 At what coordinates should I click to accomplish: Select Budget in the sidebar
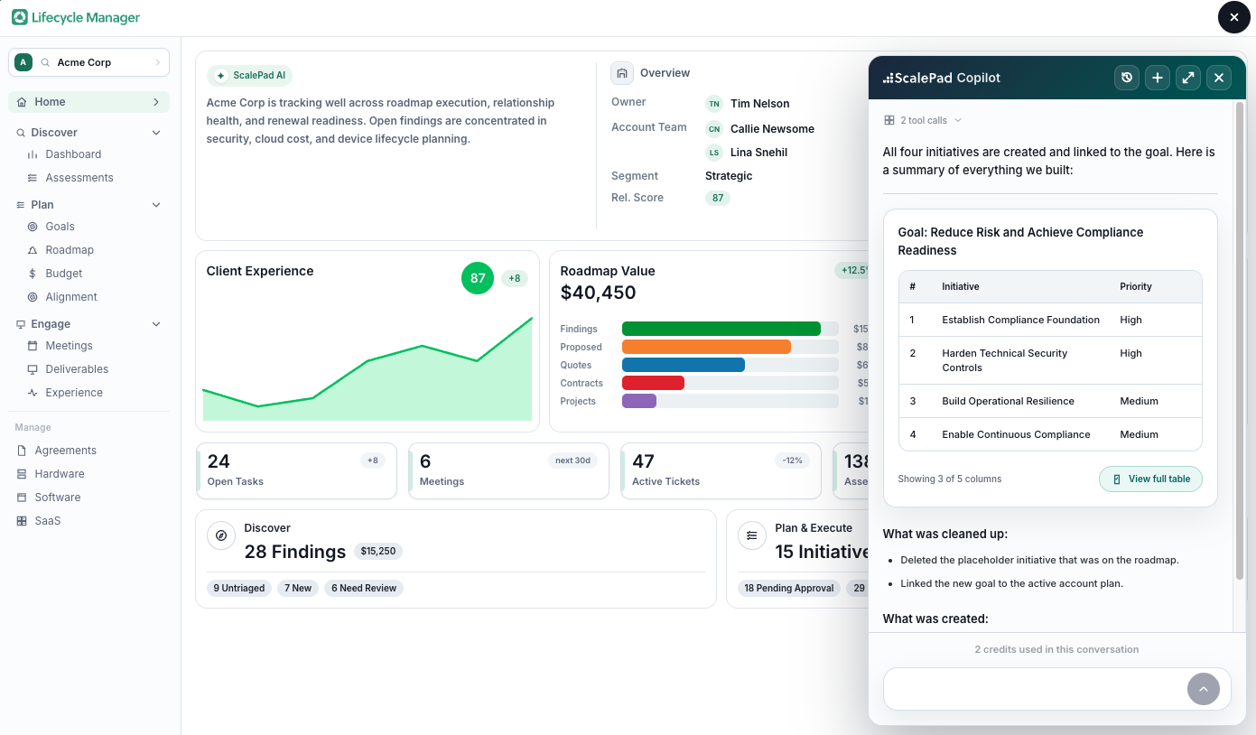point(64,274)
